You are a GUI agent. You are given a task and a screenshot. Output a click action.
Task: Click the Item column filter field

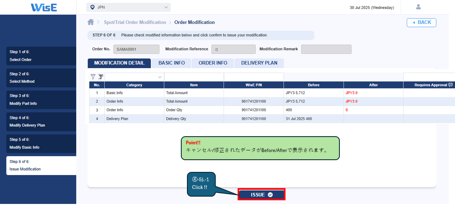(194, 77)
